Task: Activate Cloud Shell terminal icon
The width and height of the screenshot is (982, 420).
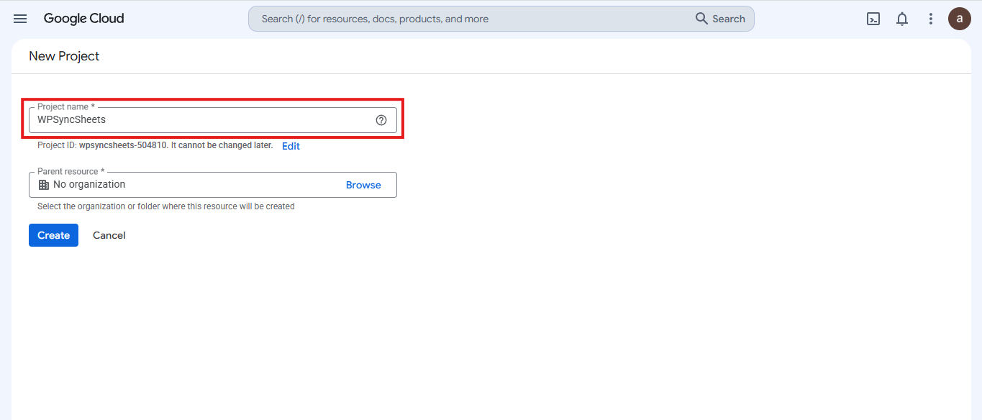Action: click(x=873, y=19)
